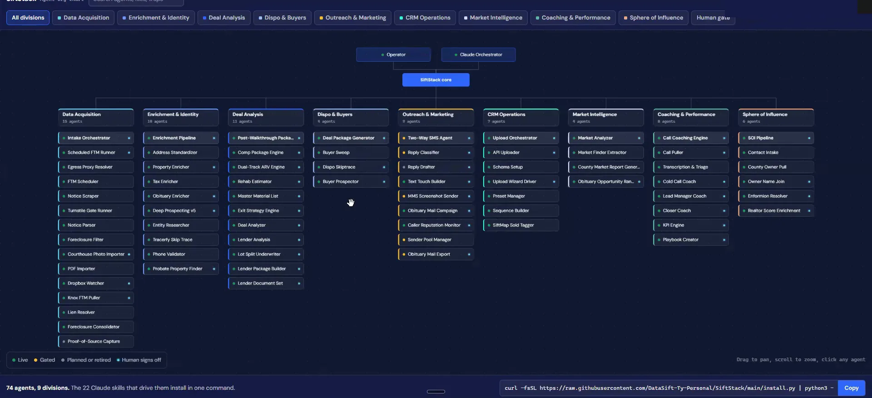Viewport: 872px width, 398px height.
Task: Select the All divisions filter tab
Action: (x=28, y=18)
